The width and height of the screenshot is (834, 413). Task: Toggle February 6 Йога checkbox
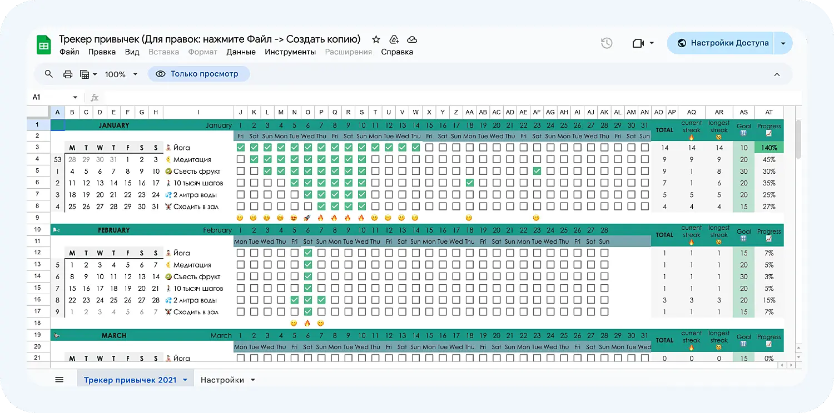pyautogui.click(x=308, y=253)
